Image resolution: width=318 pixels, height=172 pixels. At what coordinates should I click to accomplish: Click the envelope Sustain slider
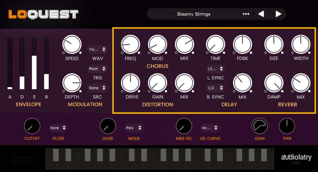point(34,63)
